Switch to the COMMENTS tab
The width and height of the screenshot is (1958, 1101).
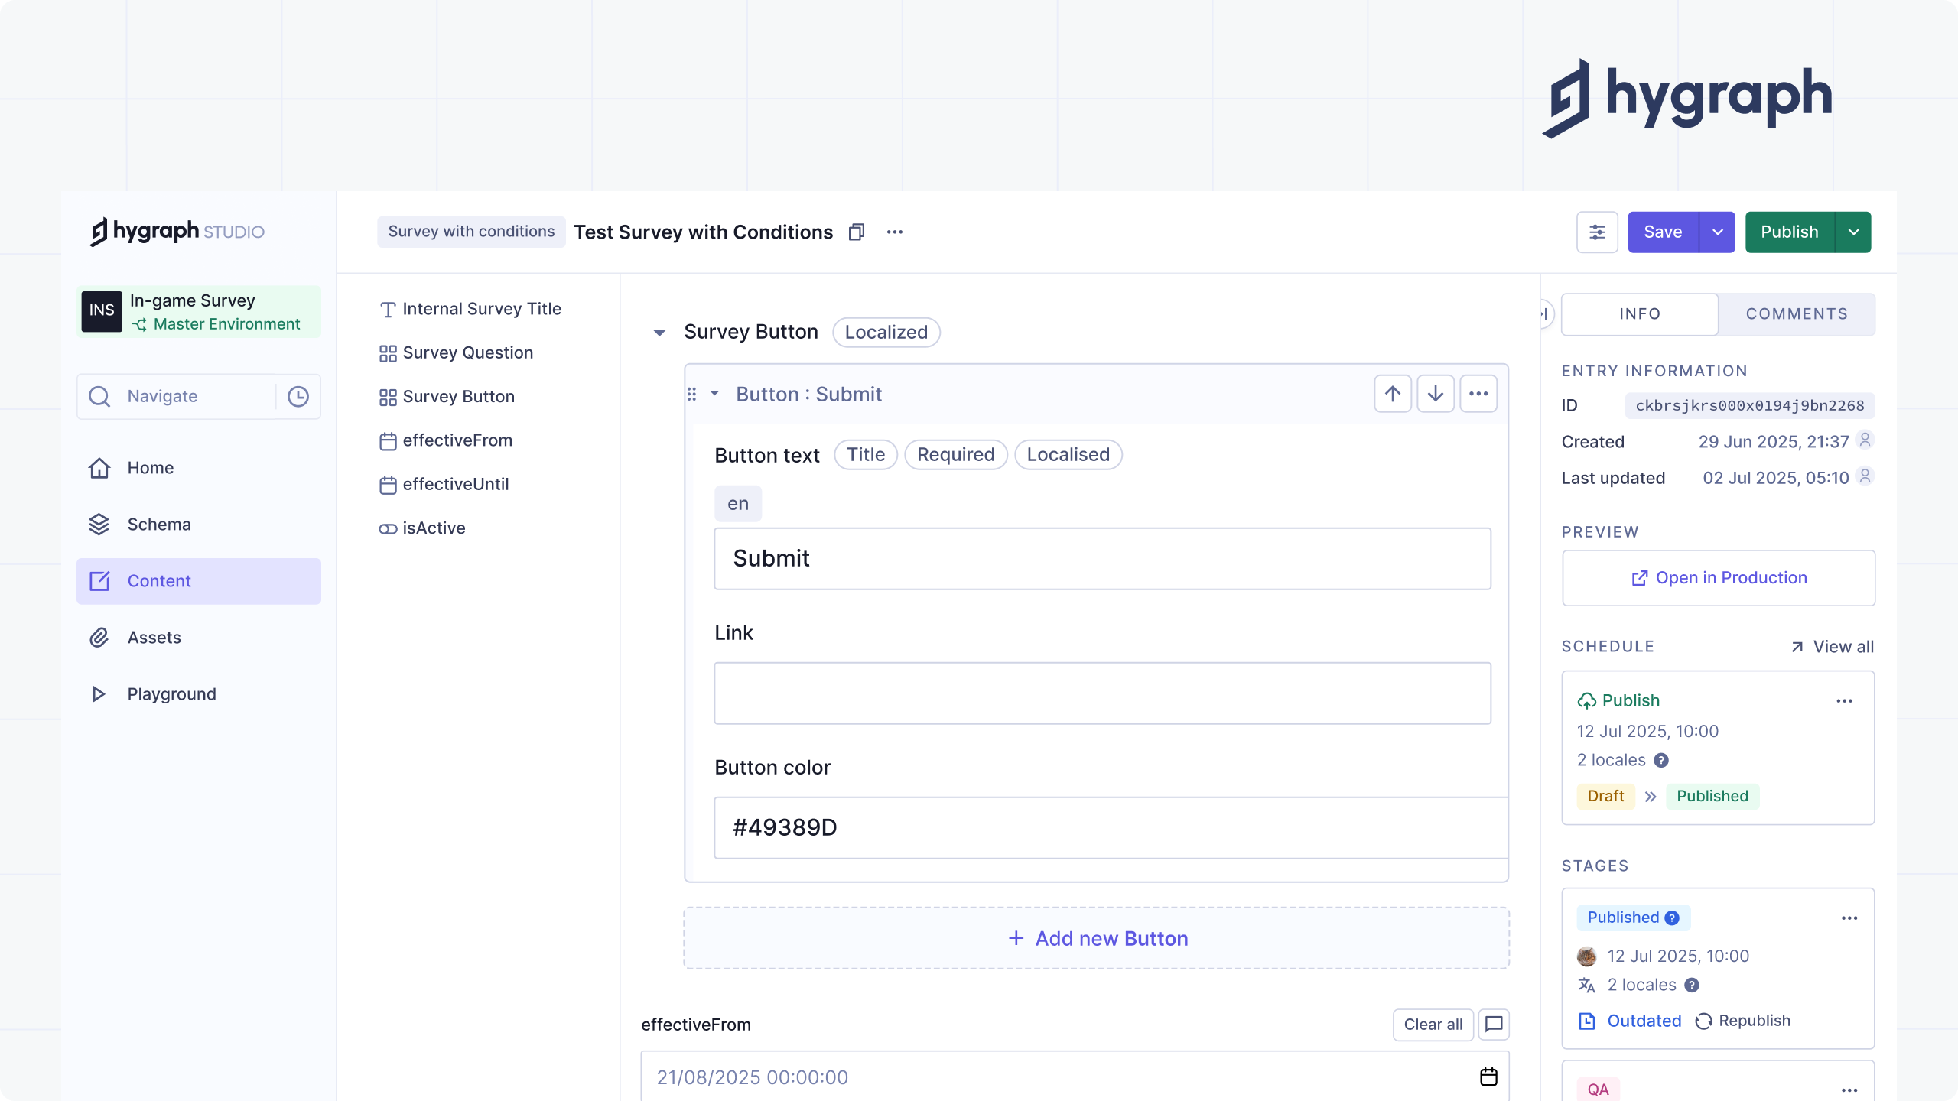click(x=1797, y=313)
